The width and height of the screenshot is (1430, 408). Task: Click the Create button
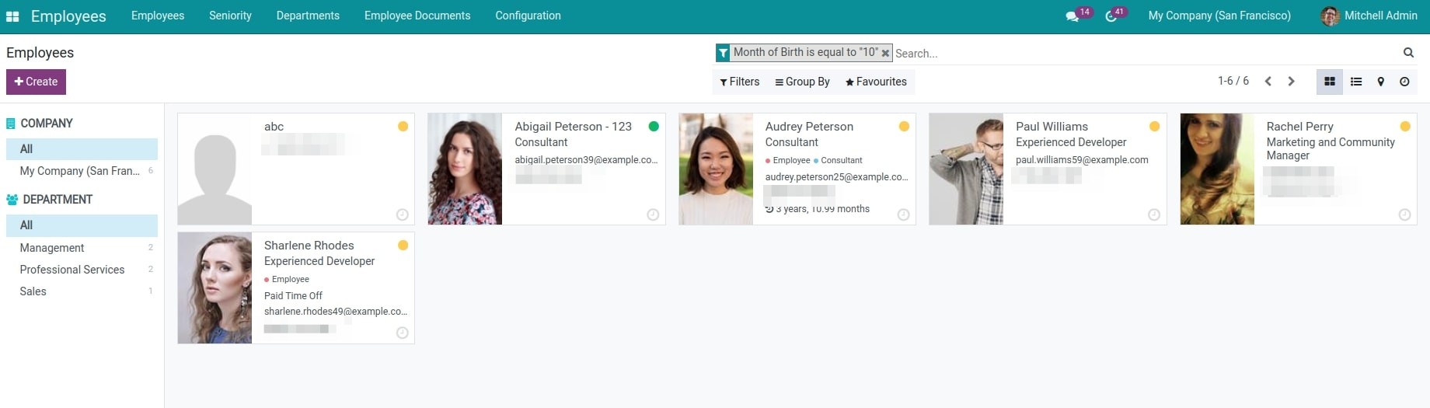[x=36, y=82]
